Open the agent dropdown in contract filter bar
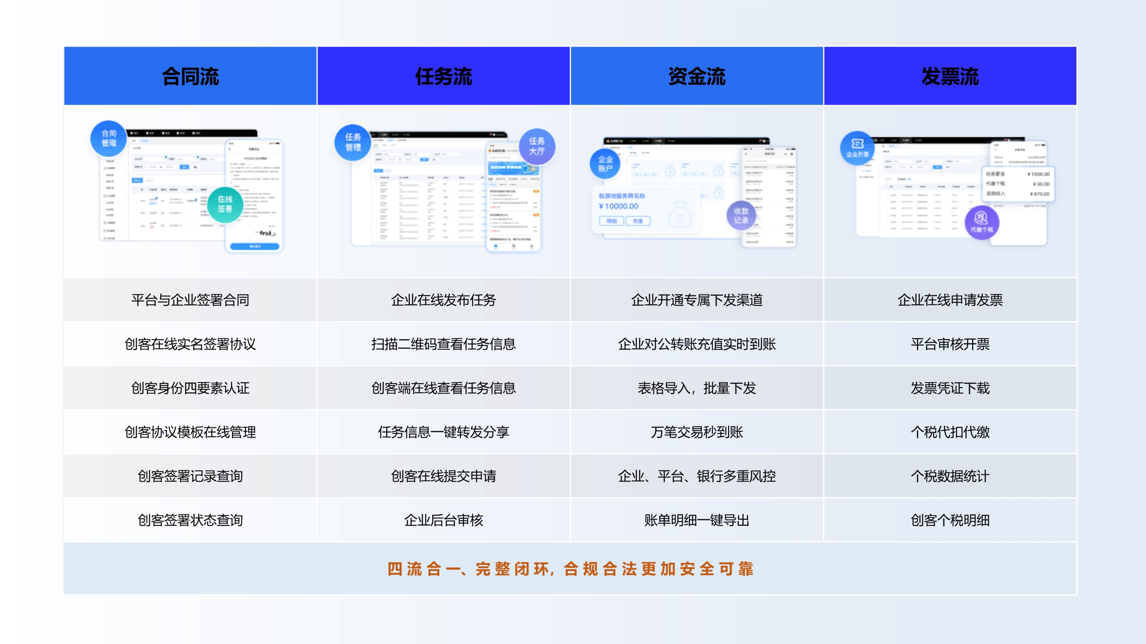Viewport: 1146px width, 644px height. pyautogui.click(x=186, y=159)
